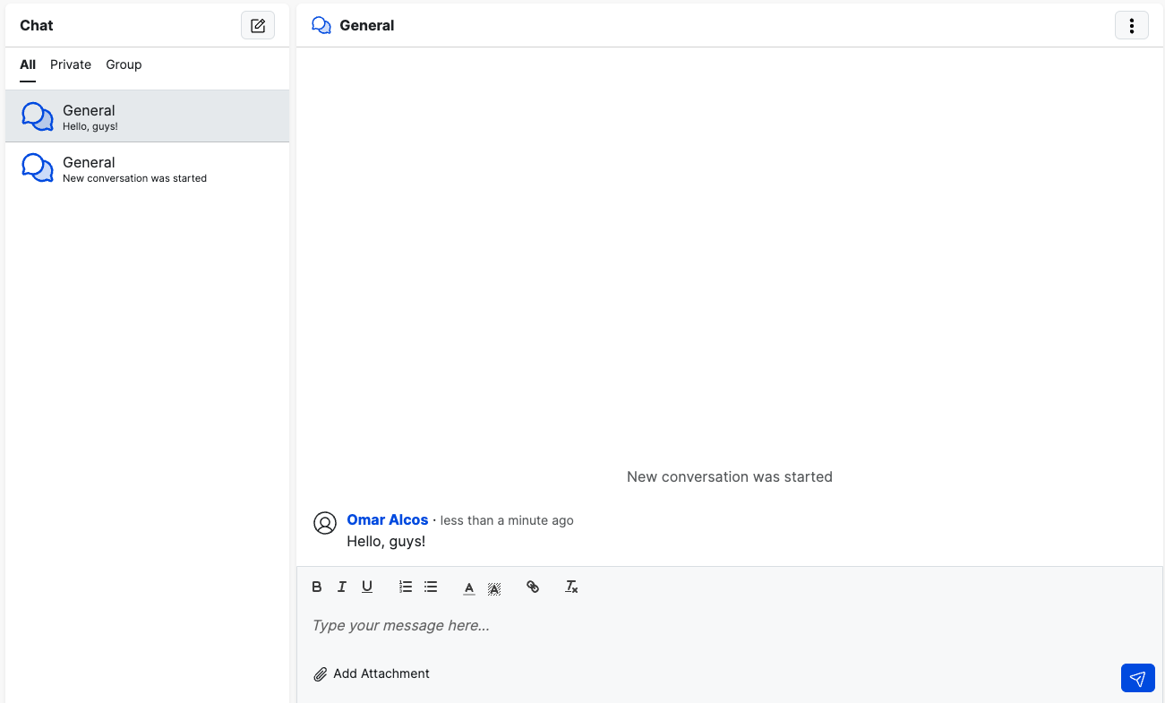The height and width of the screenshot is (703, 1165).
Task: Insert a bulleted list
Action: pos(431,587)
